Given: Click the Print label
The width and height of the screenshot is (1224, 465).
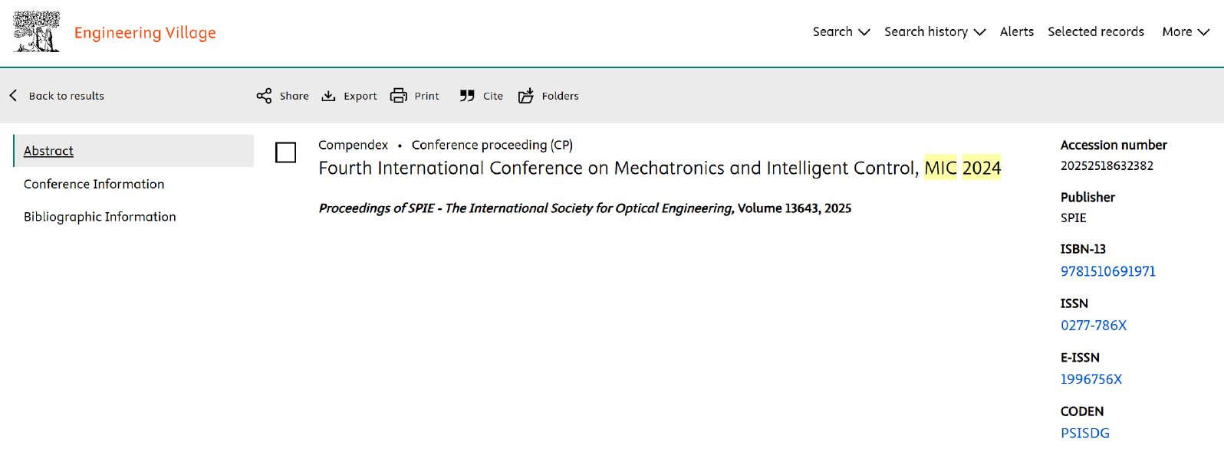Looking at the screenshot, I should (x=427, y=96).
